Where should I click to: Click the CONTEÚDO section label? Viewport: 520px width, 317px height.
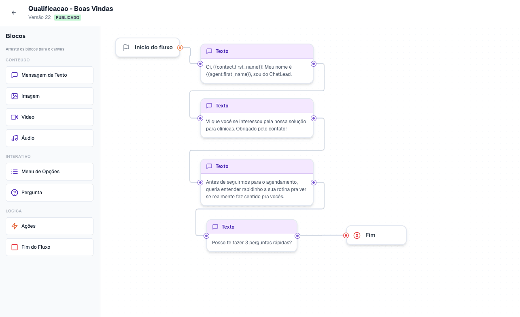pos(18,60)
